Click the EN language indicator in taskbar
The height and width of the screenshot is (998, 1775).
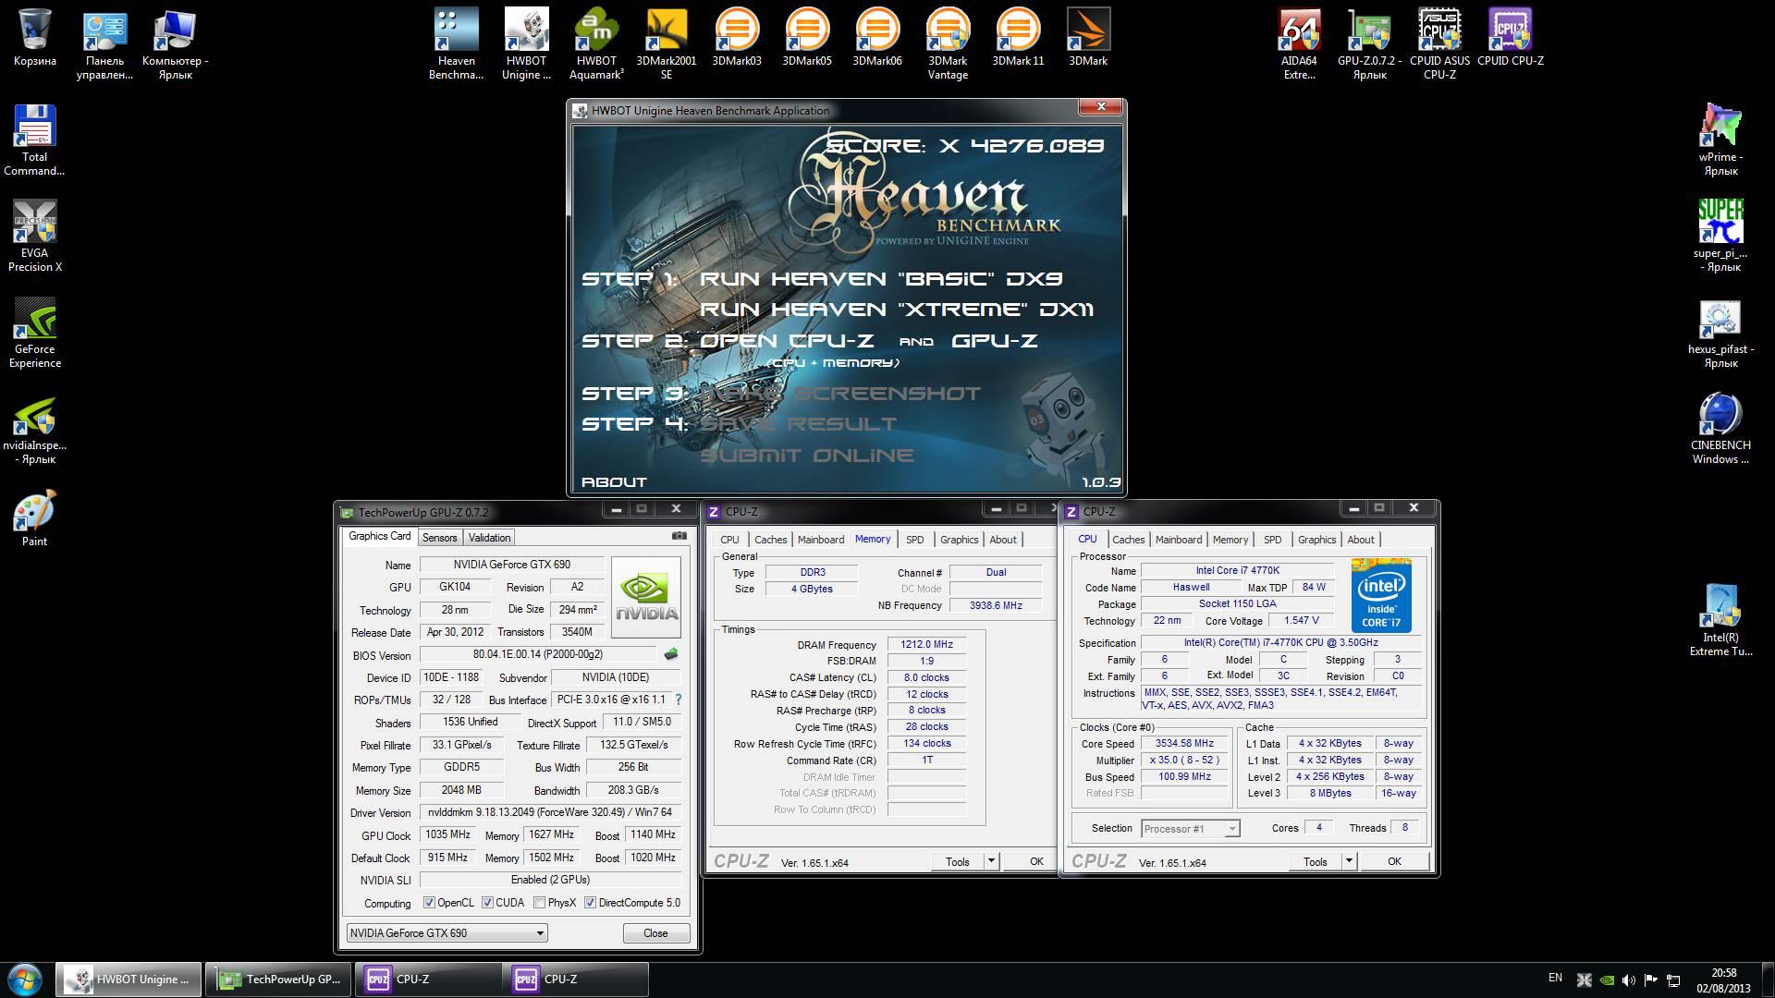tap(1555, 978)
